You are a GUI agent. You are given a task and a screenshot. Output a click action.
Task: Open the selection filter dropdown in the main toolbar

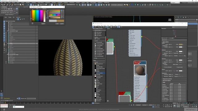pyautogui.click(x=16, y=5)
